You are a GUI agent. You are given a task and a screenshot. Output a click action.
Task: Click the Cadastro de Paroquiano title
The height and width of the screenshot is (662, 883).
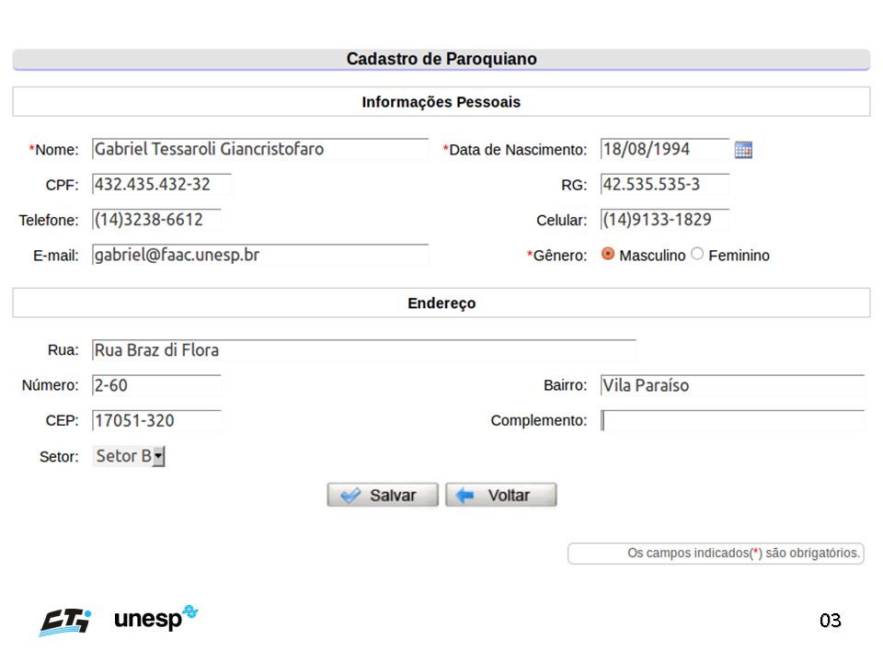[441, 59]
